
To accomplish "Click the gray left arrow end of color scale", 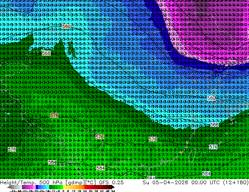I will click(9, 187).
